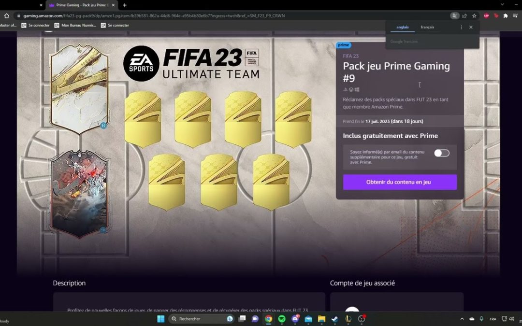Click the PlayStation platform icon under pack title
Viewport: 522px width, 326px height.
click(x=346, y=89)
